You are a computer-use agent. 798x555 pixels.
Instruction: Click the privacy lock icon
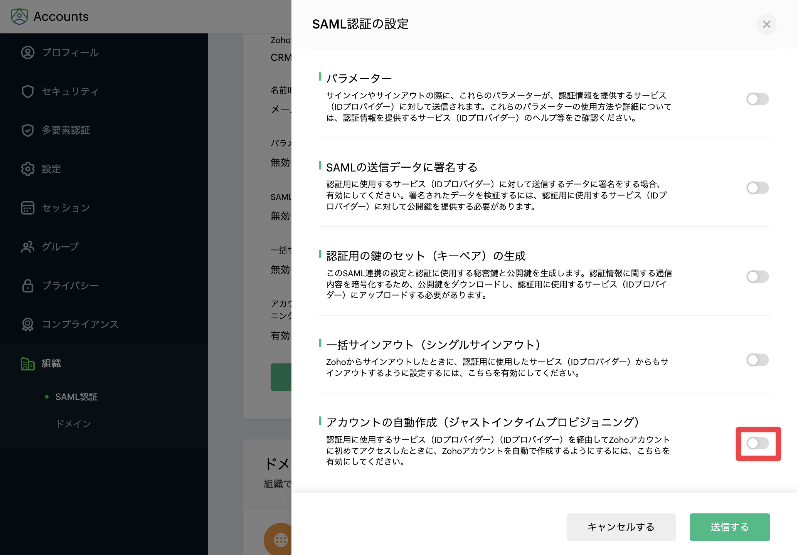pos(28,286)
